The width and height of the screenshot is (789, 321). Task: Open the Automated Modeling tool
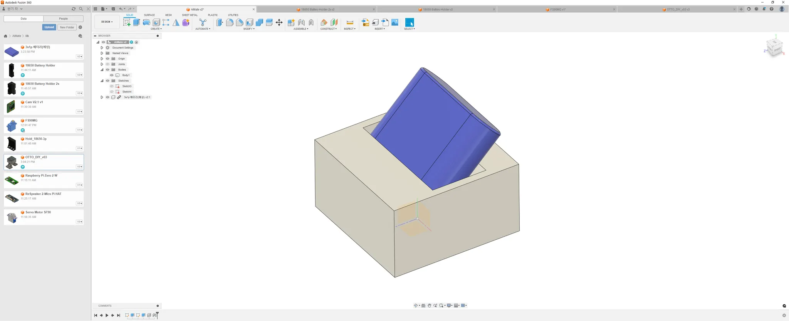[203, 23]
